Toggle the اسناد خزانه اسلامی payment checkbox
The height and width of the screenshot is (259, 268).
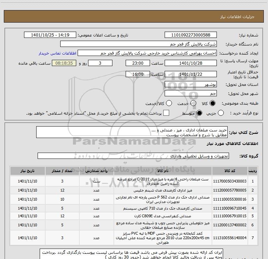click(x=166, y=113)
